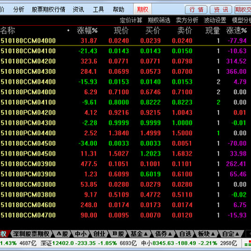Viewport: 251px width, 251px height.
Task: Select the row 510180CCM03800
Action: coord(125,184)
